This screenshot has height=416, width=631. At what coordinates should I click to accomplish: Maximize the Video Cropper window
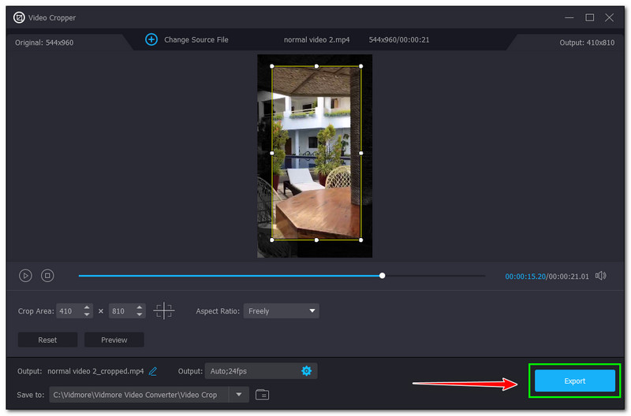click(x=589, y=17)
